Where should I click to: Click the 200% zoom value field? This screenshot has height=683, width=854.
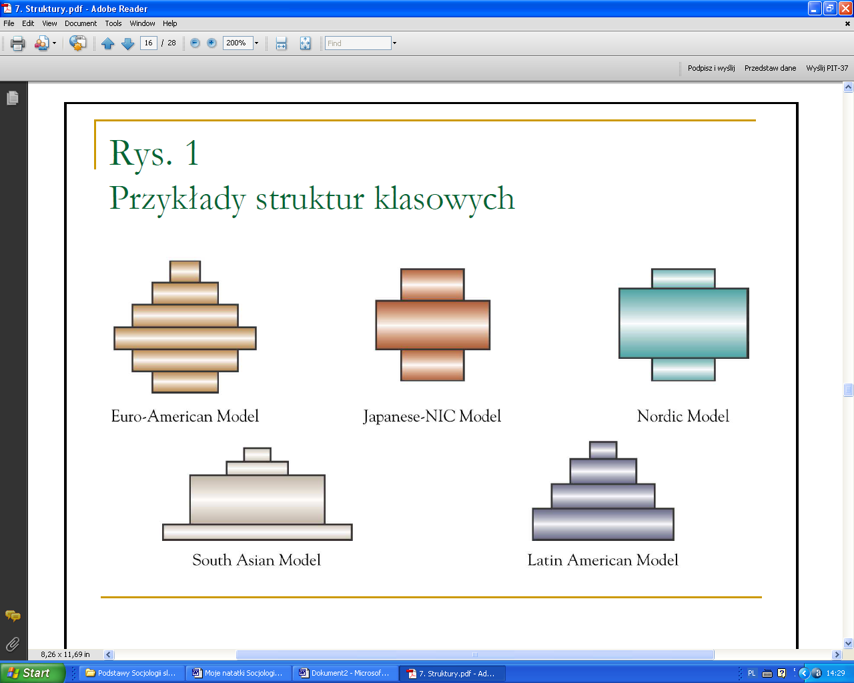point(238,43)
